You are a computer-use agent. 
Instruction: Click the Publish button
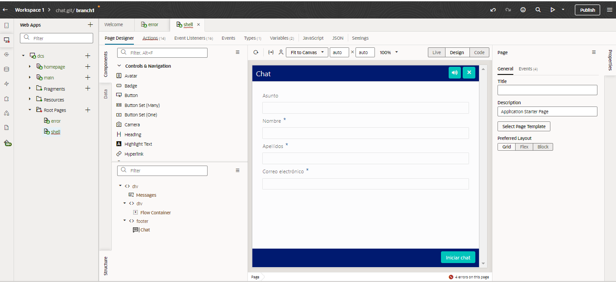pyautogui.click(x=588, y=10)
